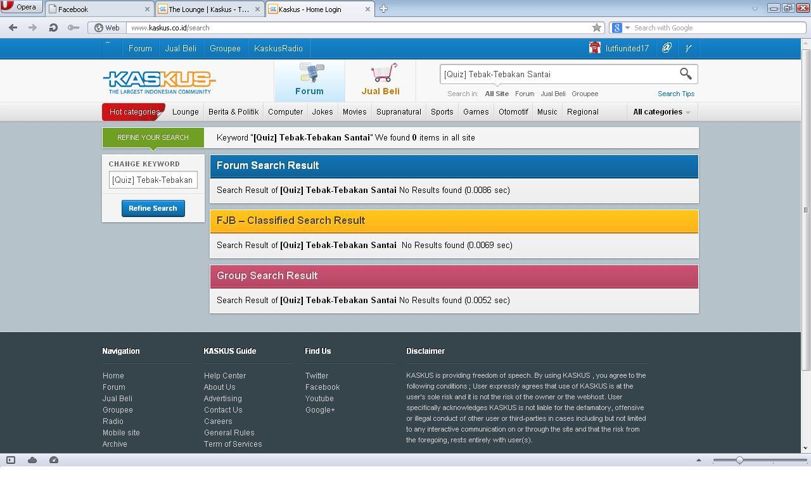Open the Berita & Politik category
The height and width of the screenshot is (486, 811).
[x=233, y=112]
